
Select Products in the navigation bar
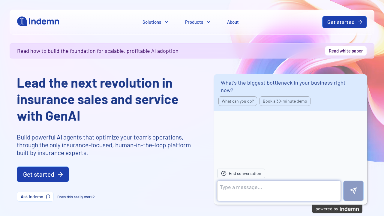194,22
